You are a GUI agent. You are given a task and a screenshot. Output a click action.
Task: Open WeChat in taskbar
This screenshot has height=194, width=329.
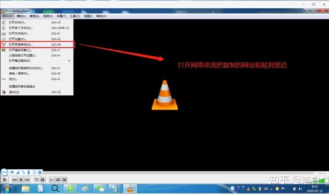pyautogui.click(x=100, y=189)
